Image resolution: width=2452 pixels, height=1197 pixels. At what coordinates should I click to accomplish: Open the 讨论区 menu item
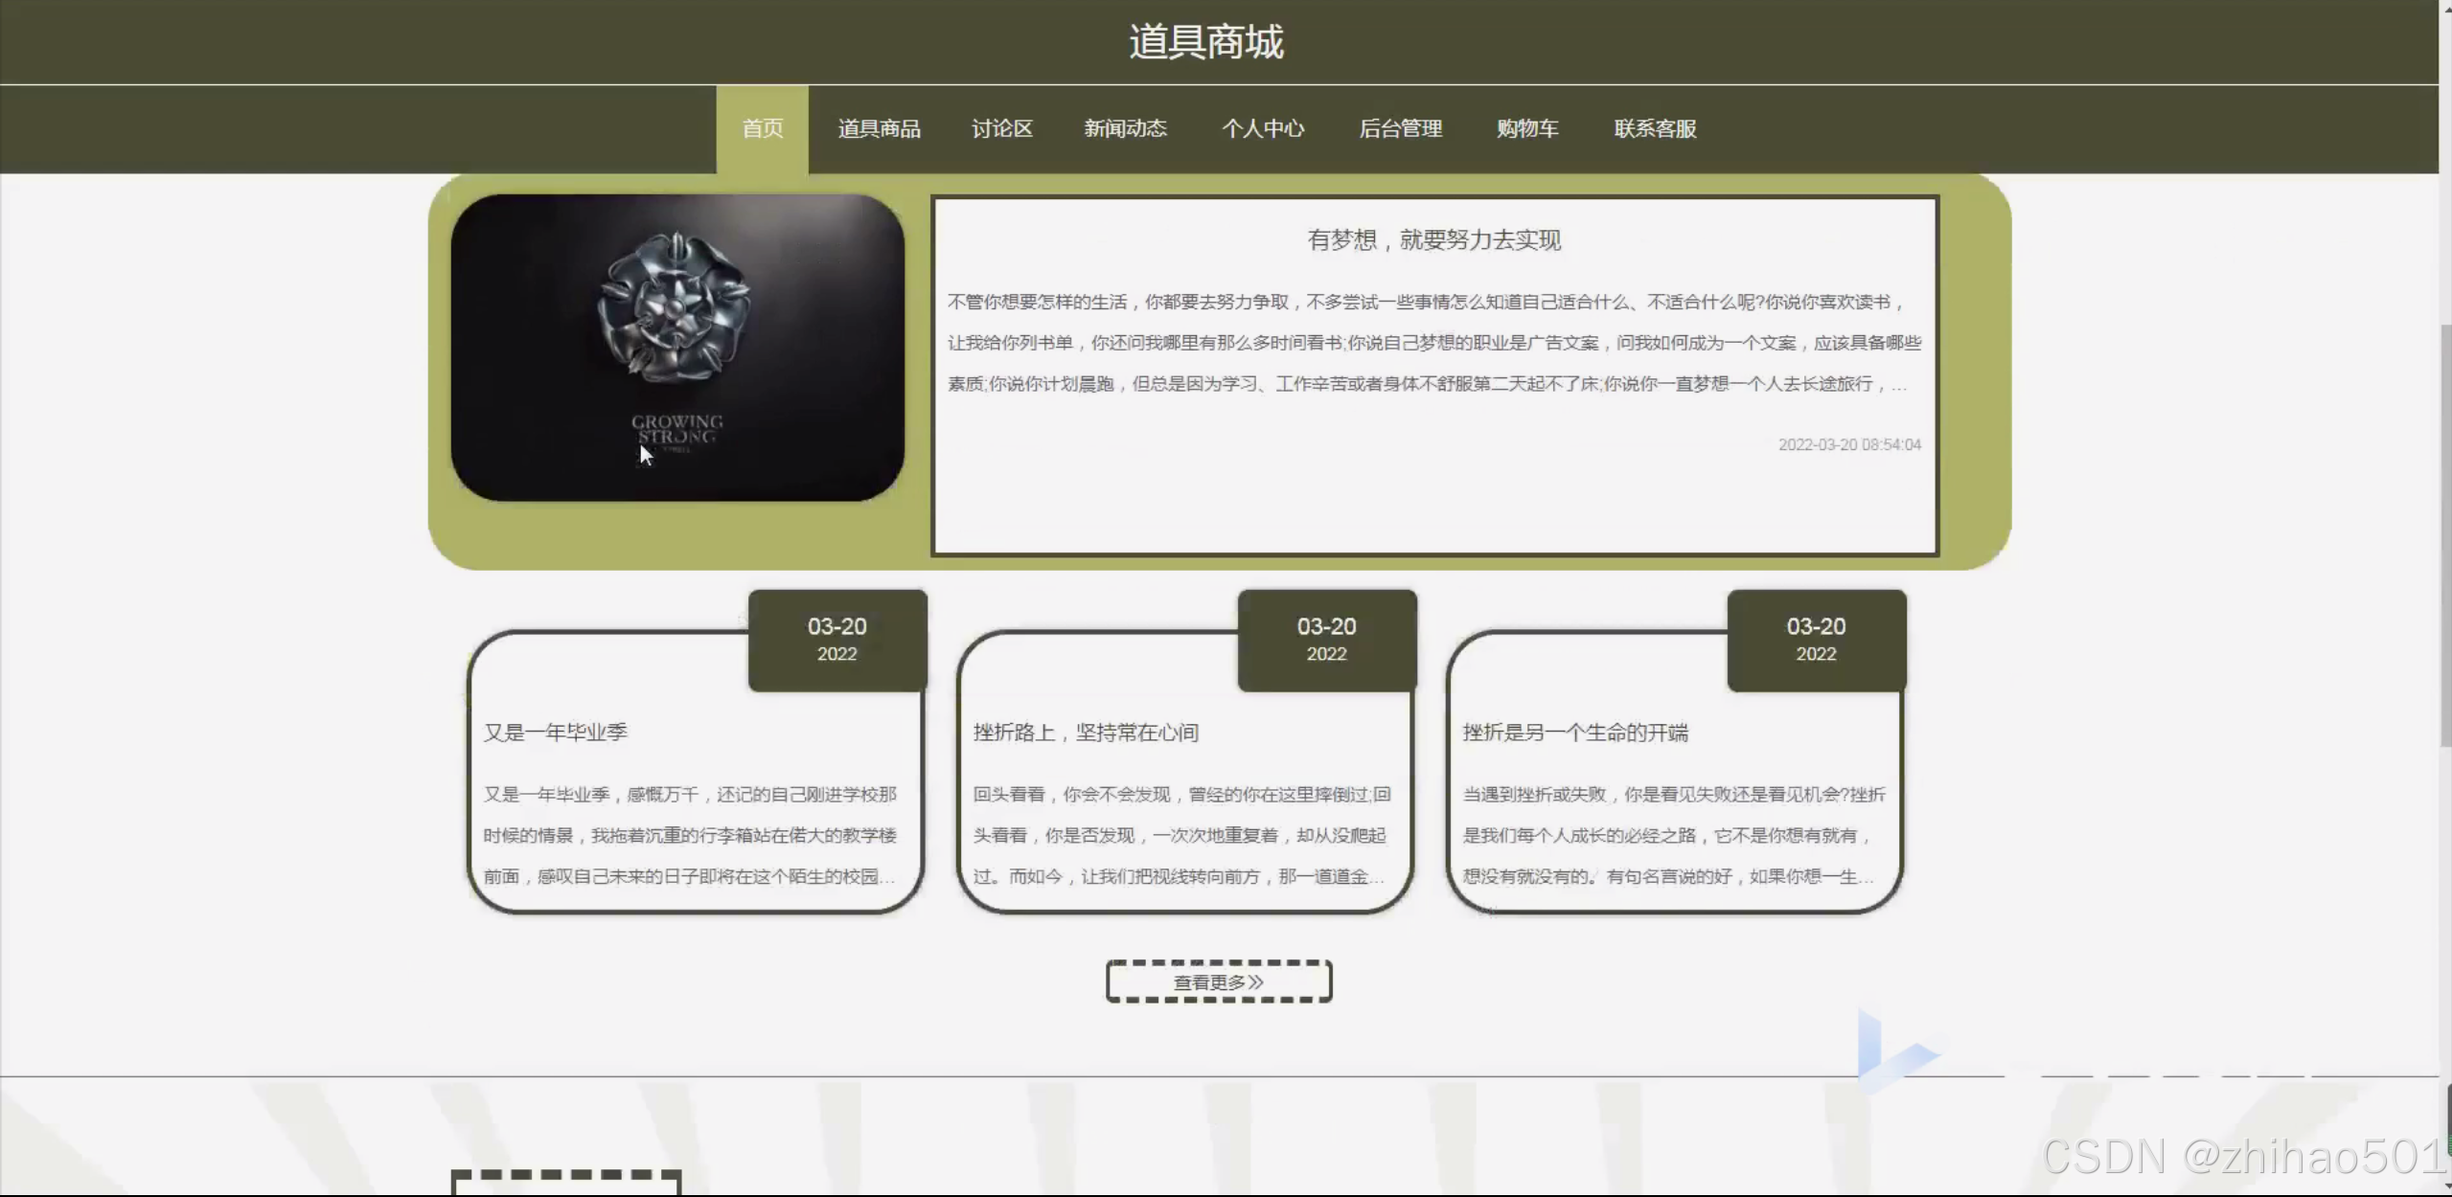tap(1001, 128)
